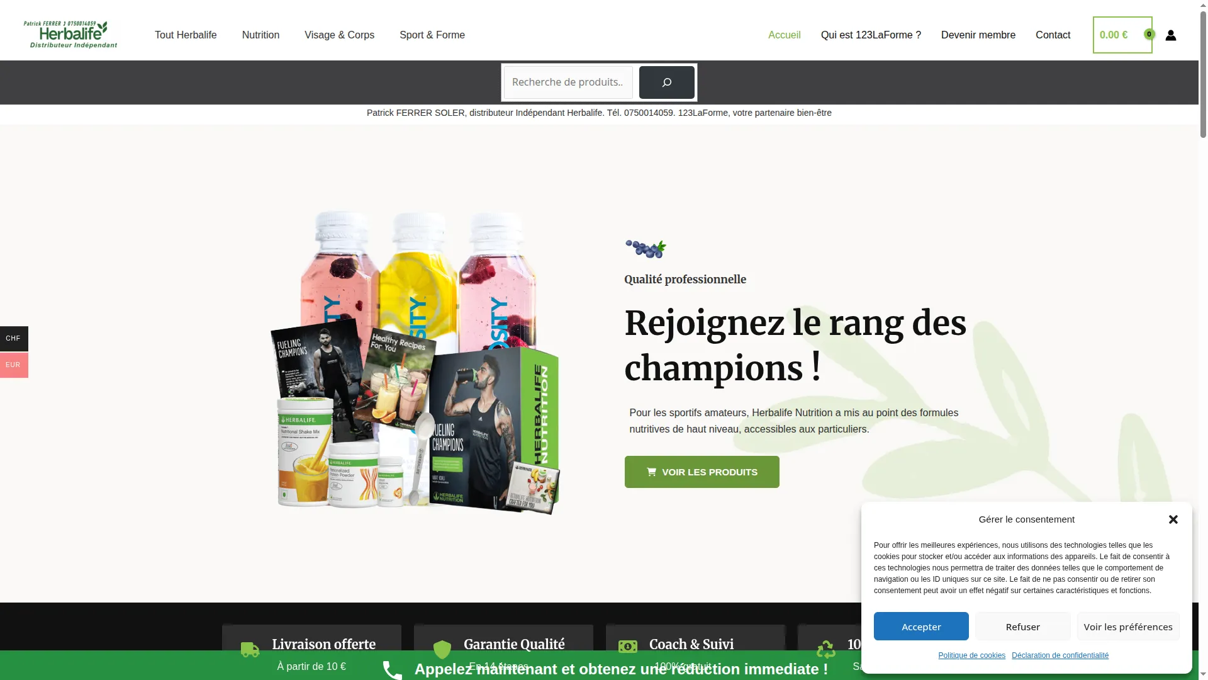Open the Déclaration de confidentialité link

click(1060, 656)
